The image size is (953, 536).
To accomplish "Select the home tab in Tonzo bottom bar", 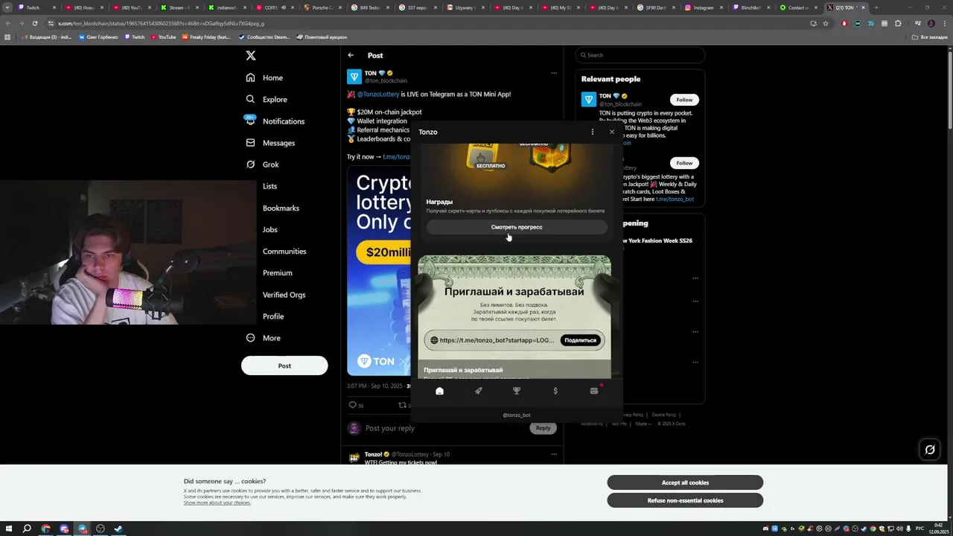I will (439, 391).
